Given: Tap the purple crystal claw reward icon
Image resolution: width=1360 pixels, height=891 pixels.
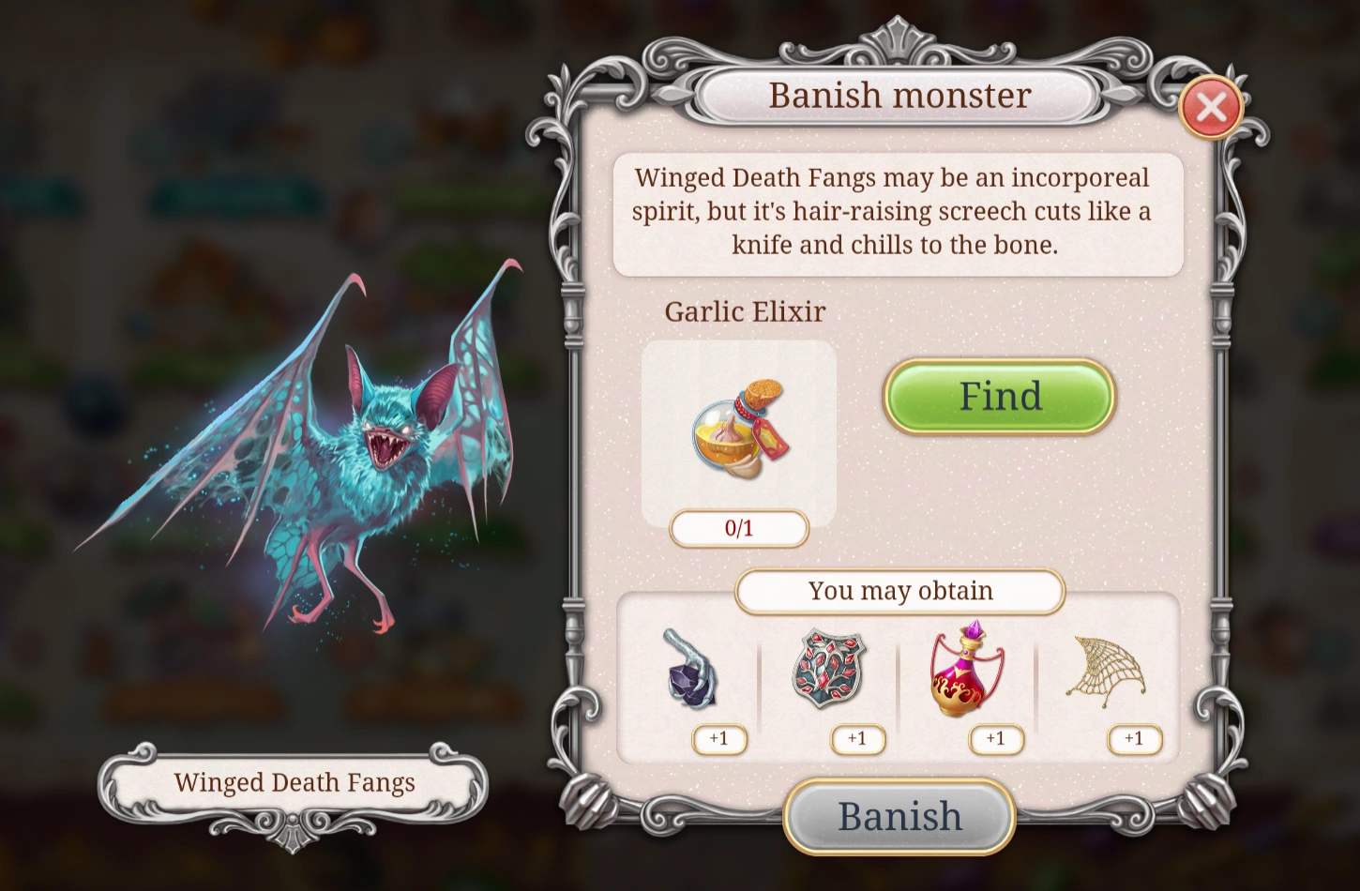Looking at the screenshot, I should [691, 668].
